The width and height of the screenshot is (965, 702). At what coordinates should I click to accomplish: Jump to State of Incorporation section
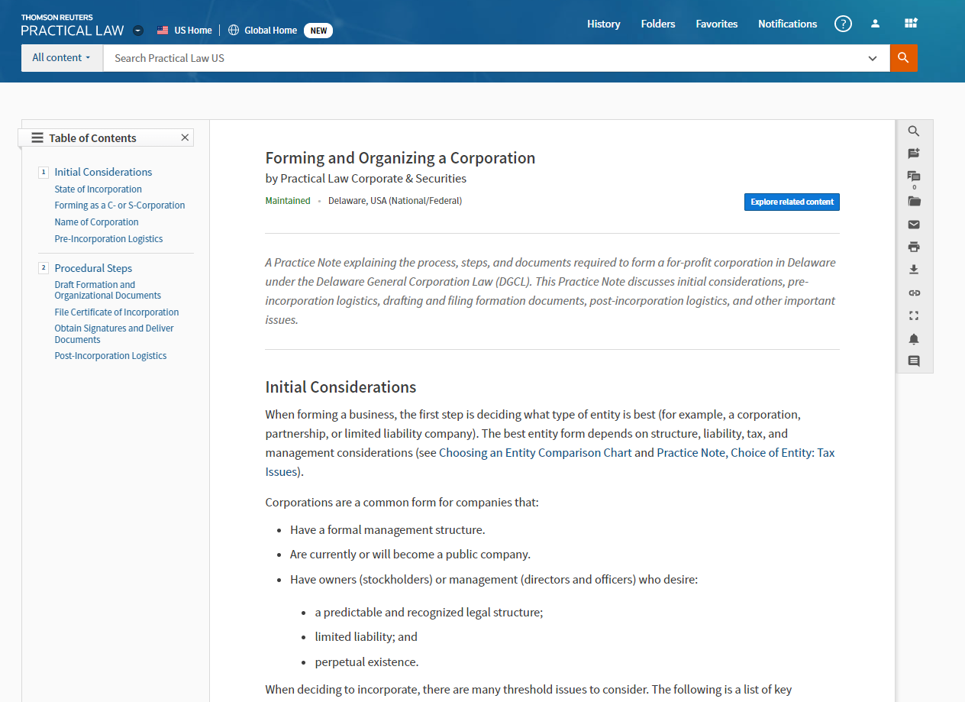[x=98, y=189]
